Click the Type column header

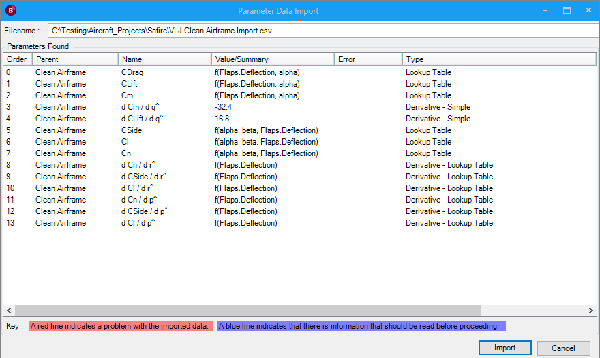499,59
